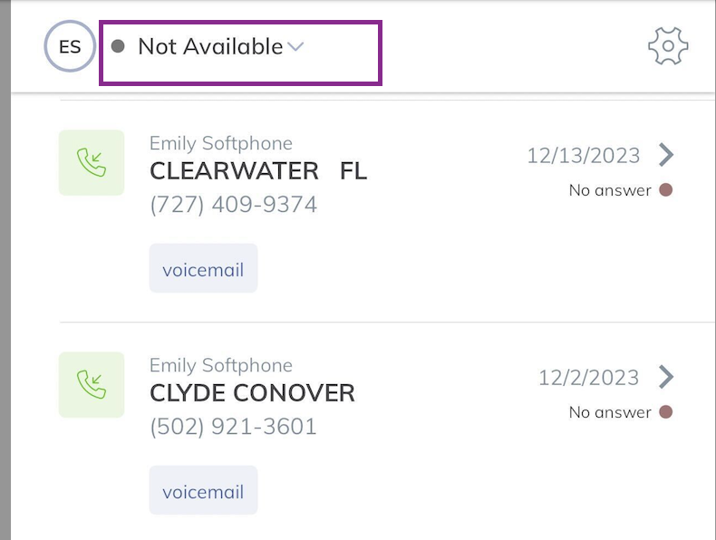Open the settings gear icon
The height and width of the screenshot is (540, 716).
tap(668, 45)
